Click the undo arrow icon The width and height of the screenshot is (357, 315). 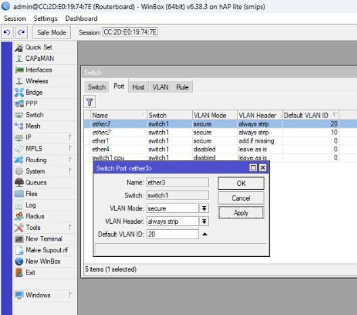coord(7,32)
